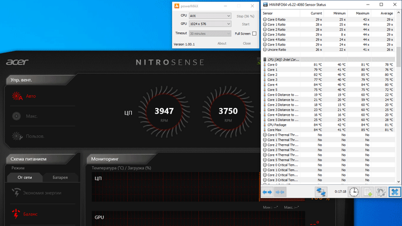Click the GPU fan 3750 RPM dial
The width and height of the screenshot is (402, 226).
228,112
